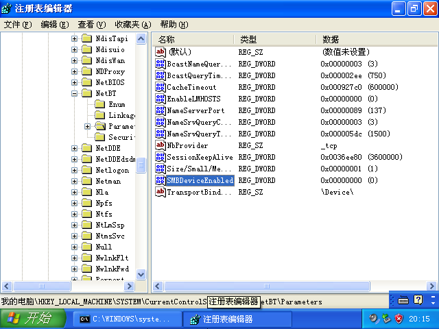Image resolution: width=439 pixels, height=329 pixels.
Task: Click the 注册表编辑器 taskbar button
Action: [237, 319]
